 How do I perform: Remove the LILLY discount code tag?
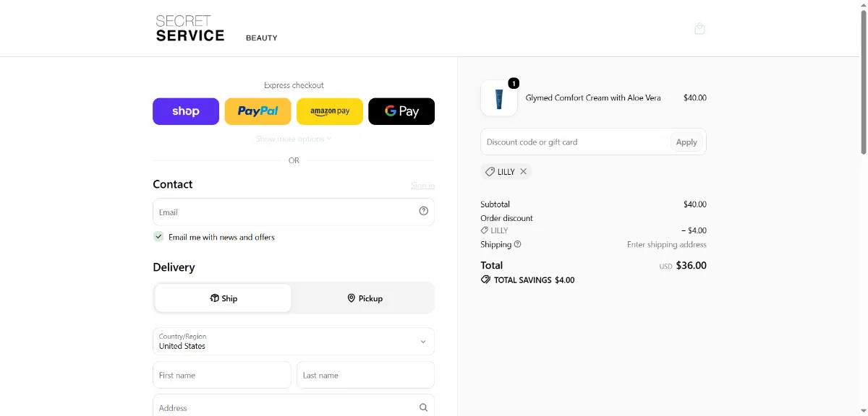coord(524,172)
